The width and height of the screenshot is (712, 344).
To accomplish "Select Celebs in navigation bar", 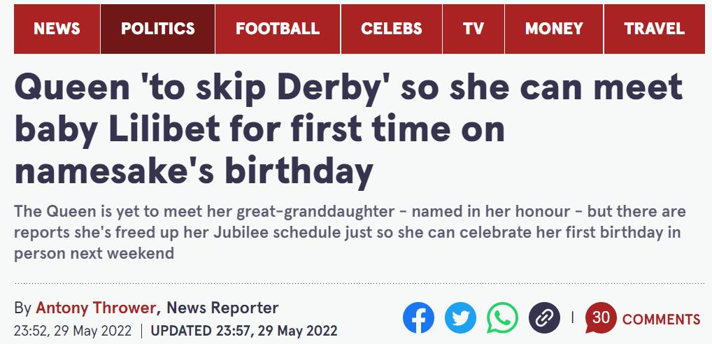I will pos(392,29).
